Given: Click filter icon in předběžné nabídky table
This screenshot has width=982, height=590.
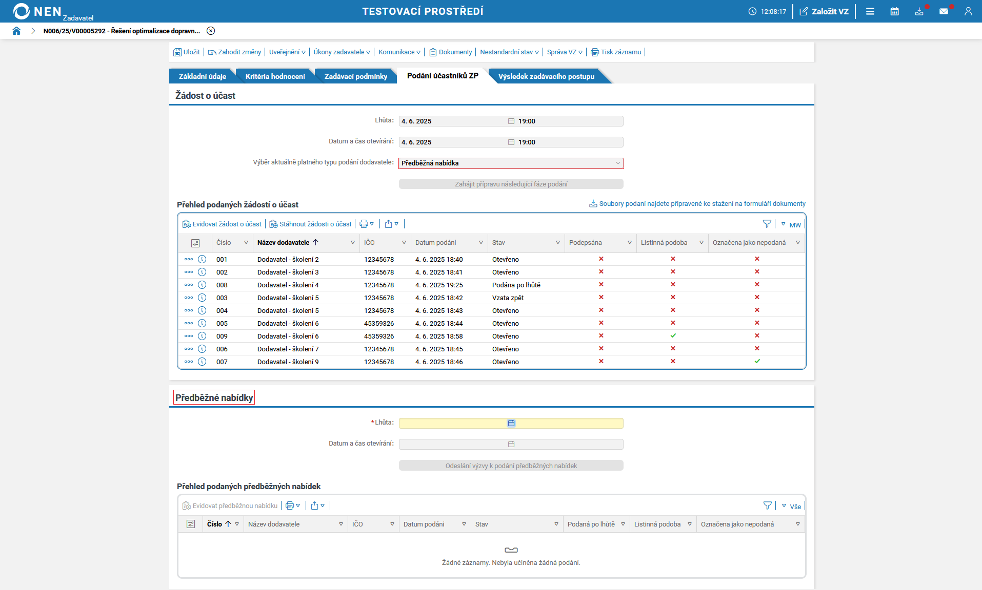Looking at the screenshot, I should [x=768, y=506].
